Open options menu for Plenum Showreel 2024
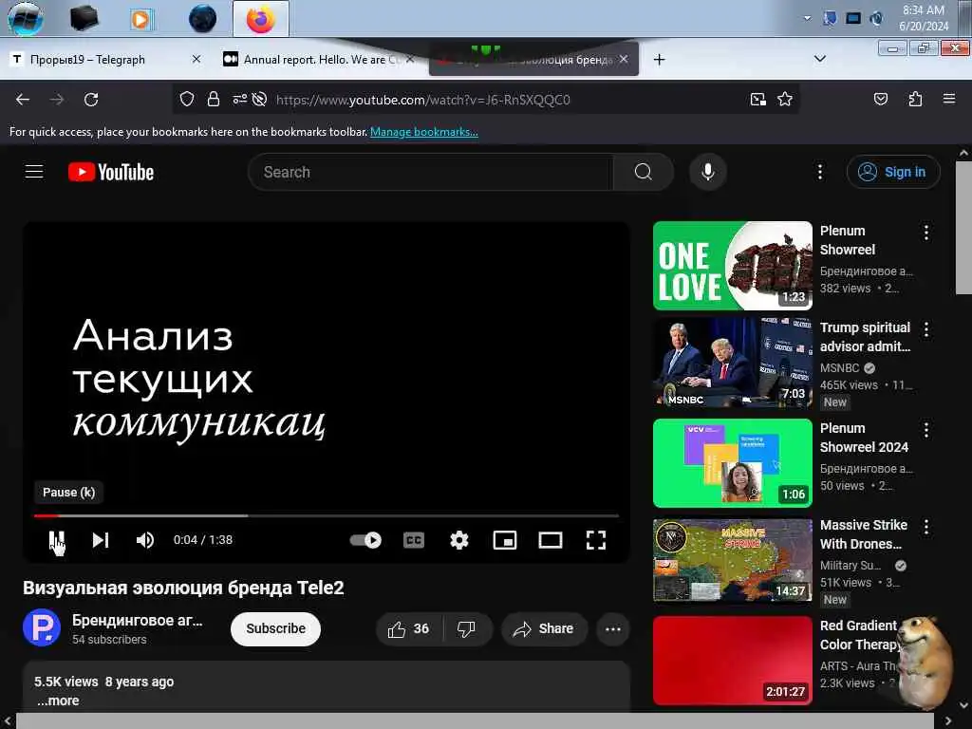This screenshot has height=729, width=972. tap(926, 430)
